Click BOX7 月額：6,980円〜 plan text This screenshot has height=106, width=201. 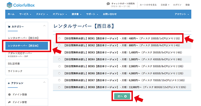(125, 80)
